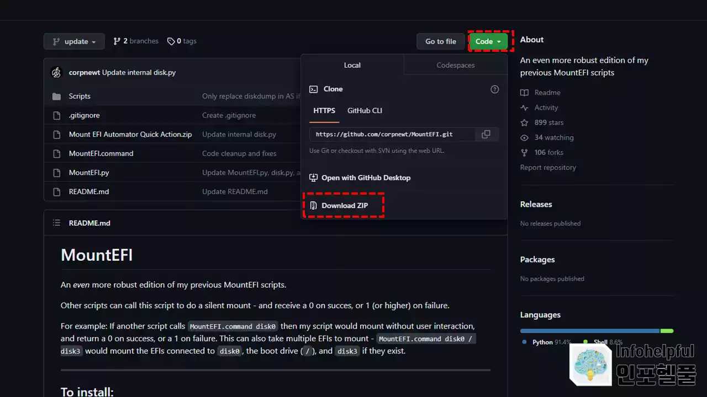This screenshot has height=397, width=707.
Task: Click the branch icon in the update button
Action: [x=56, y=41]
